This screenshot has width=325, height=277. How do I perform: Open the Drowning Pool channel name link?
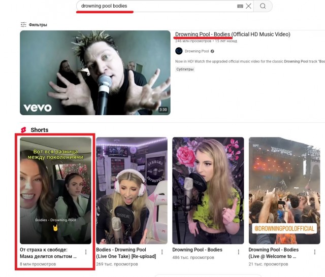point(197,51)
